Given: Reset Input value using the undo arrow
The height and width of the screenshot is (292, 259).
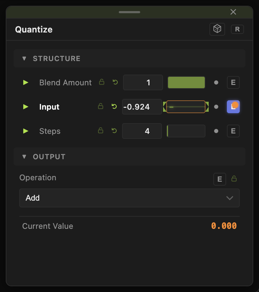Looking at the screenshot, I should 114,106.
